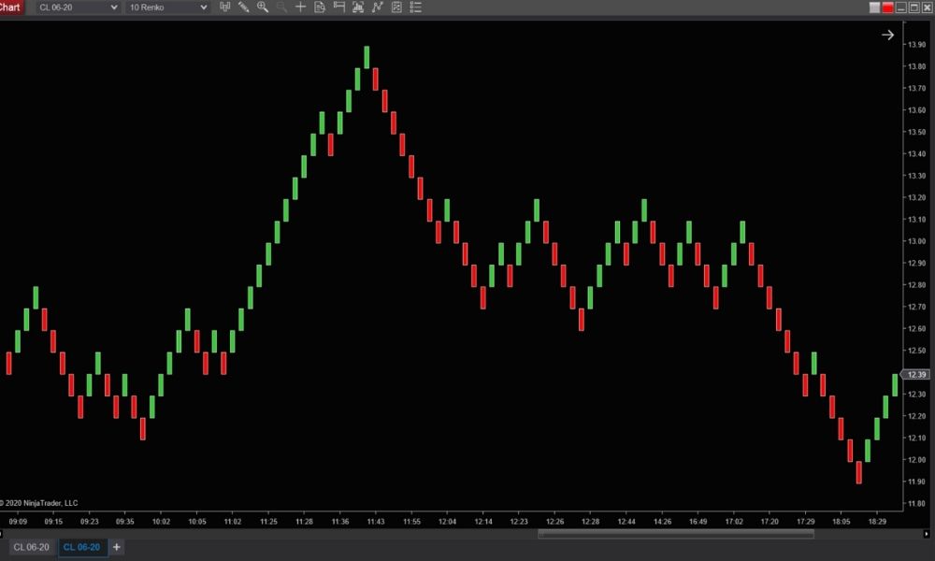Click the 12:04 time axis label
Image resolution: width=935 pixels, height=561 pixels.
click(x=447, y=522)
